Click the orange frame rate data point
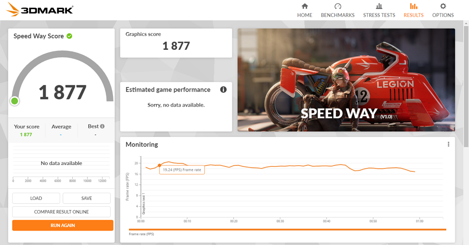469x245 pixels. [160, 165]
